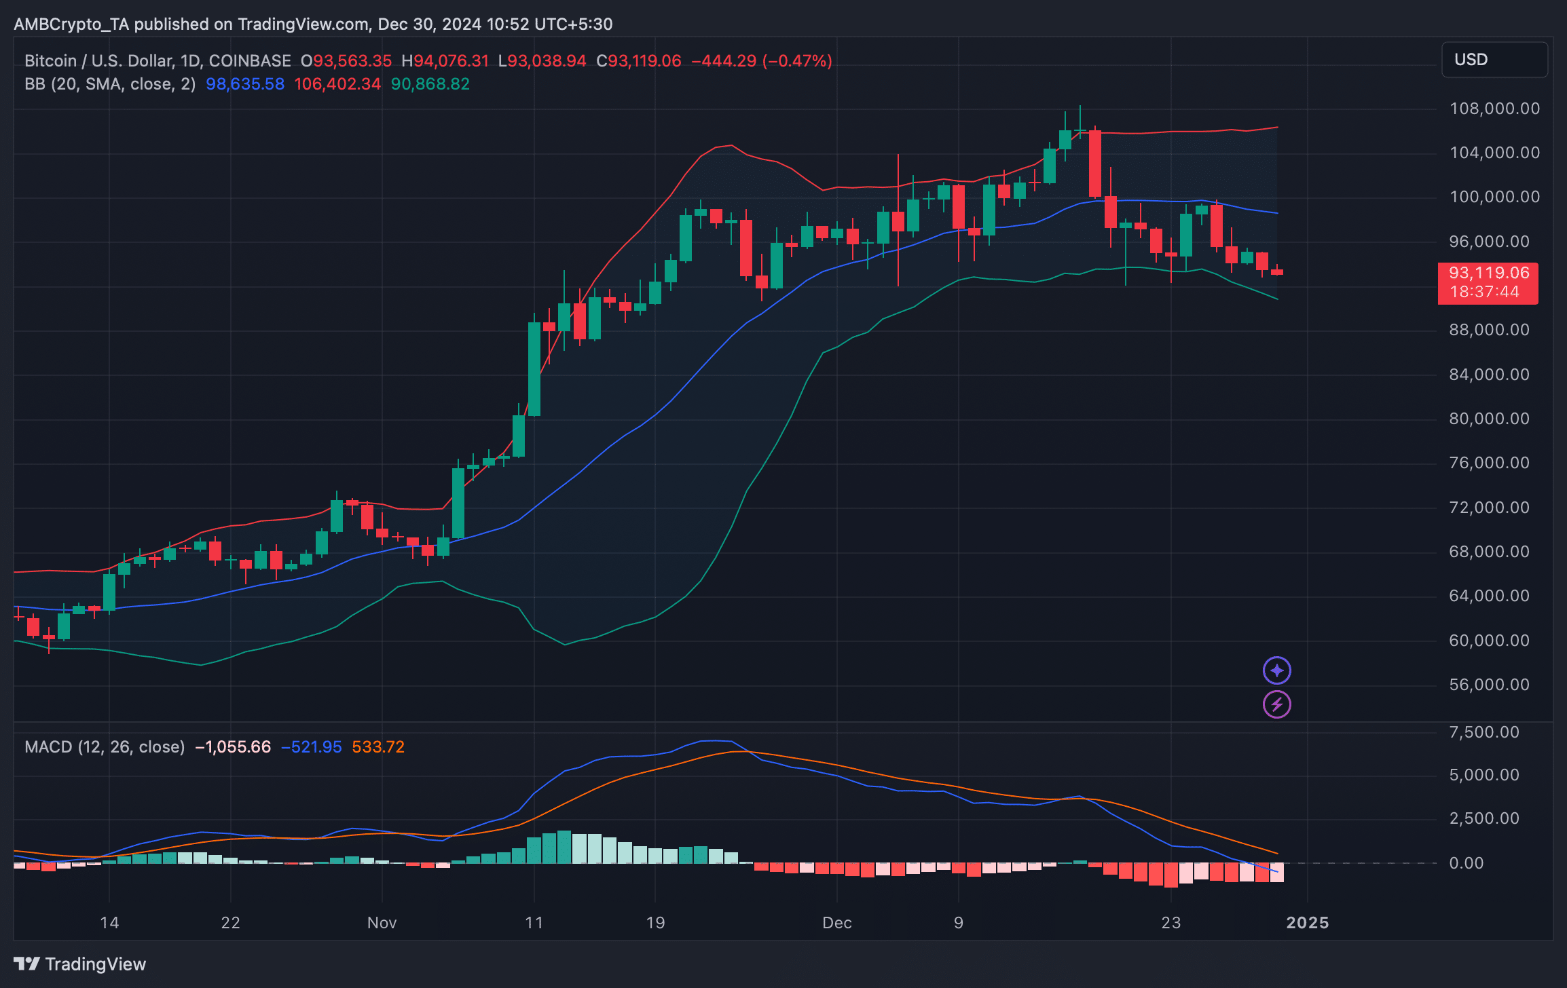
Task: Click the 19 date label on time axis
Action: pyautogui.click(x=655, y=923)
